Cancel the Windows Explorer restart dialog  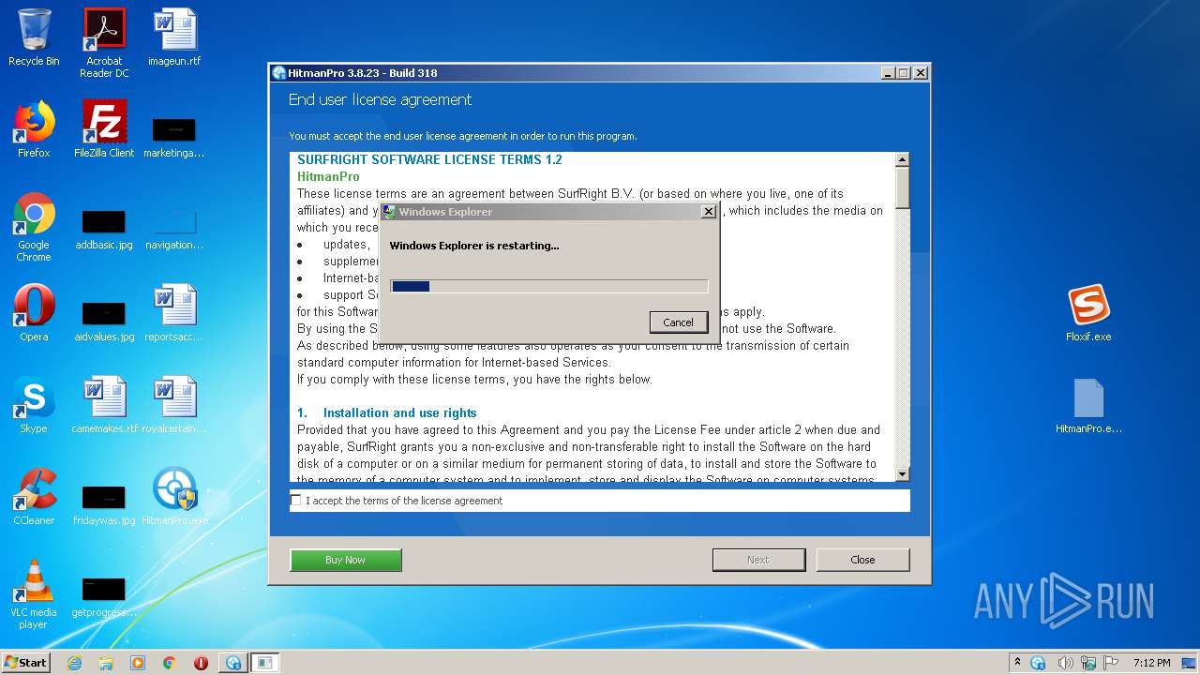coord(678,322)
